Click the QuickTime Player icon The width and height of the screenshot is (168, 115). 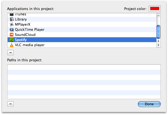point(12,29)
